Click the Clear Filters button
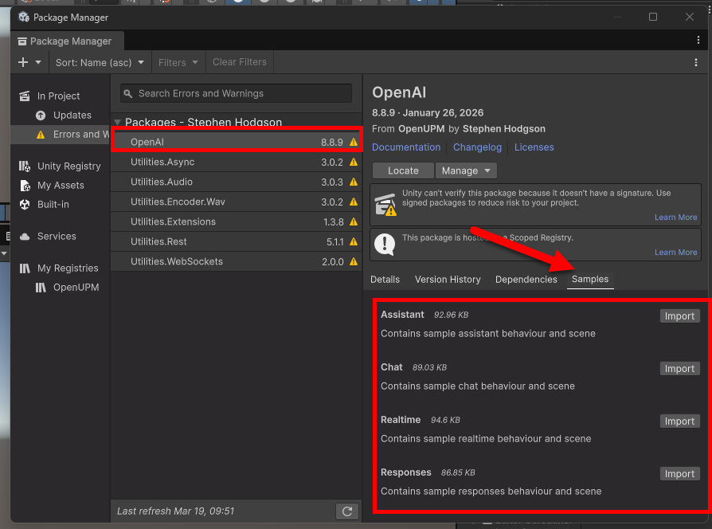 [x=239, y=62]
